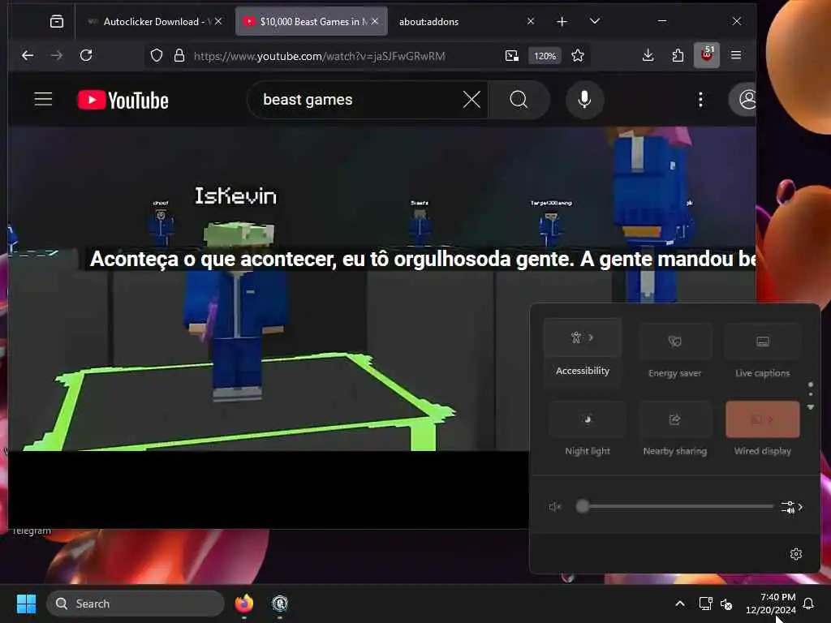The height and width of the screenshot is (623, 831).
Task: Open YouTube guide sidebar menu
Action: click(43, 99)
